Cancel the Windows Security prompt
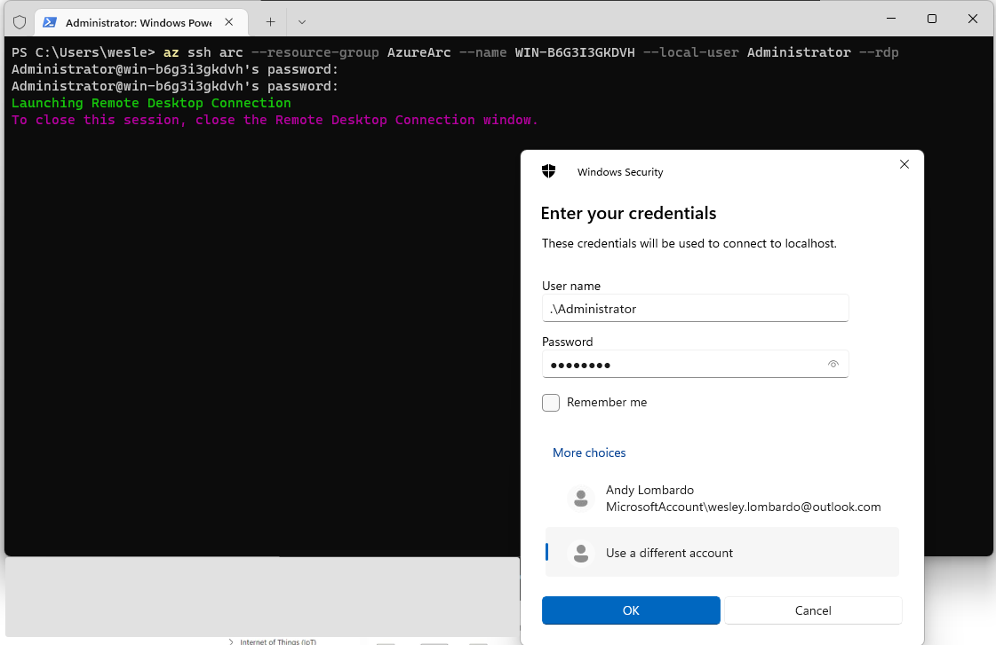 pyautogui.click(x=813, y=610)
